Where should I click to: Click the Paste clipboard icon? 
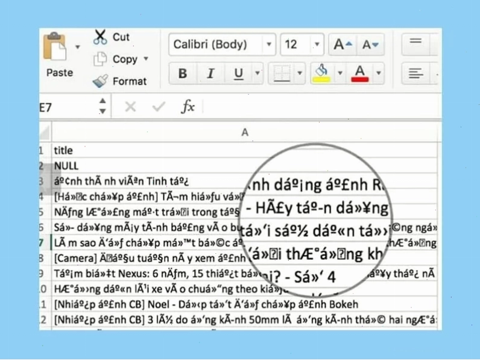click(54, 46)
